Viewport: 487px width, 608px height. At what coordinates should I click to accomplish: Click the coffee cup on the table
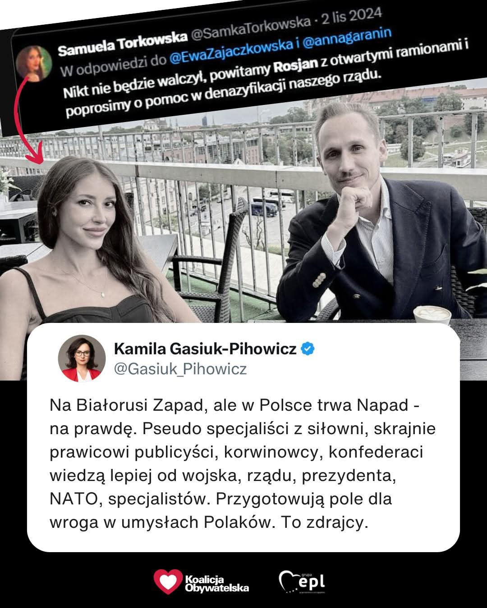432,315
